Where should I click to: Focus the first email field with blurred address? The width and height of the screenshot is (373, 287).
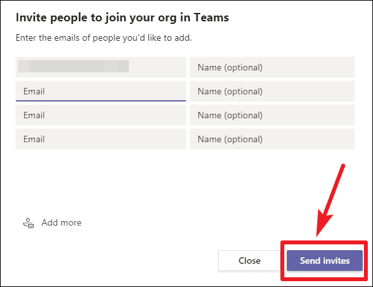[x=101, y=67]
